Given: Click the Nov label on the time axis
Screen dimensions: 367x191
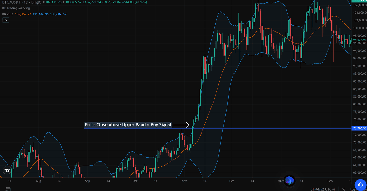Looking at the screenshot, I should tap(184, 181).
